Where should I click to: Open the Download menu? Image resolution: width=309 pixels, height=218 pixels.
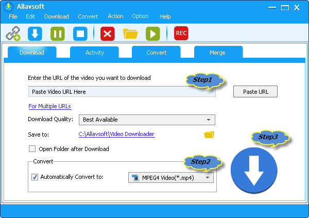(57, 16)
